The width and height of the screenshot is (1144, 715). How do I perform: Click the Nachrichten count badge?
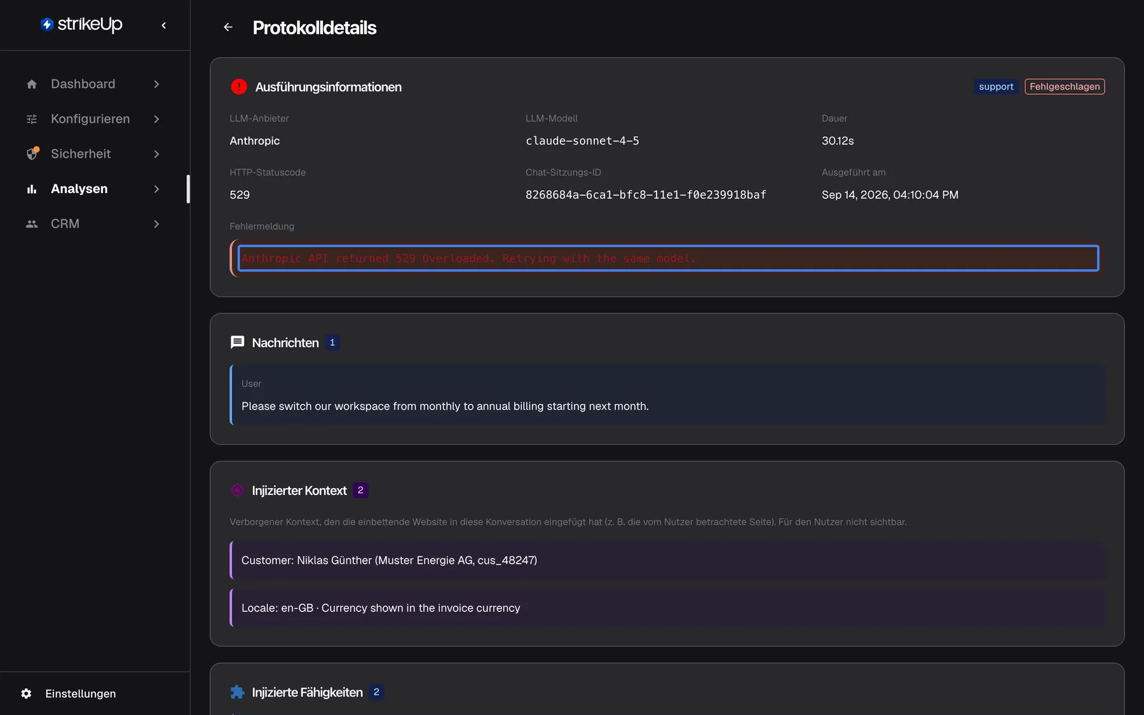[332, 343]
